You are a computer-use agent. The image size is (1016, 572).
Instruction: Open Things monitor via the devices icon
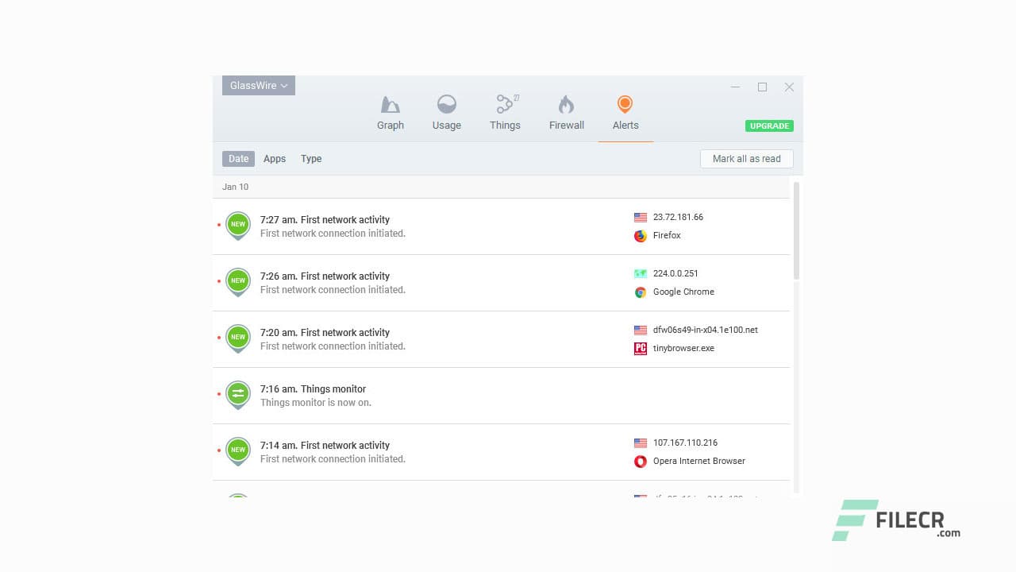506,104
